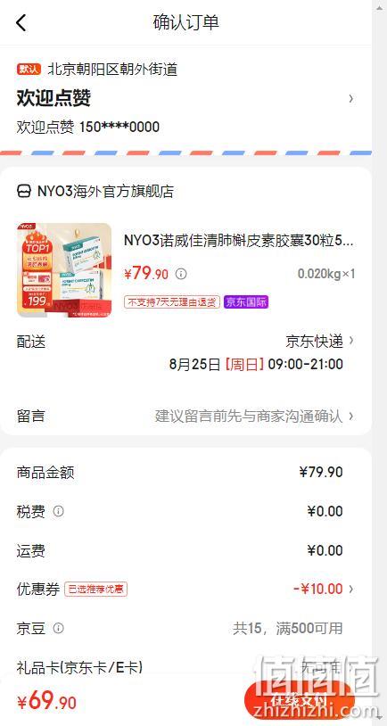Expand the 留言 message row chevron
The image size is (387, 726).
tap(351, 416)
